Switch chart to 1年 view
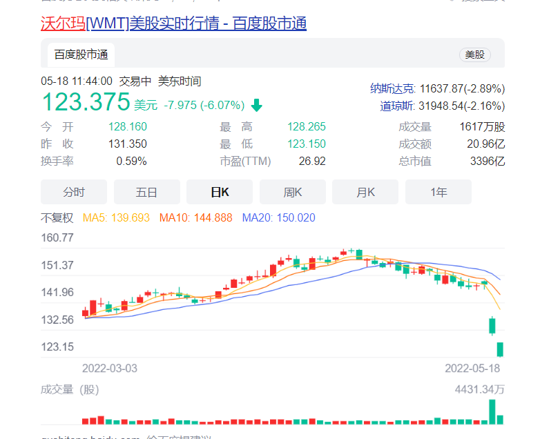The height and width of the screenshot is (439, 540). (x=438, y=192)
